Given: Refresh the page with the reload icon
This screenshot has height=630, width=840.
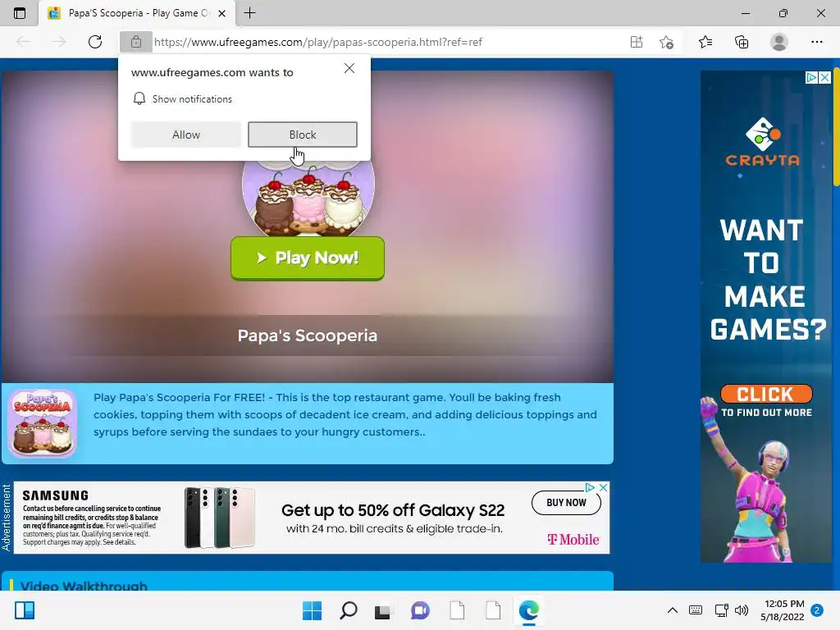Looking at the screenshot, I should tap(95, 42).
